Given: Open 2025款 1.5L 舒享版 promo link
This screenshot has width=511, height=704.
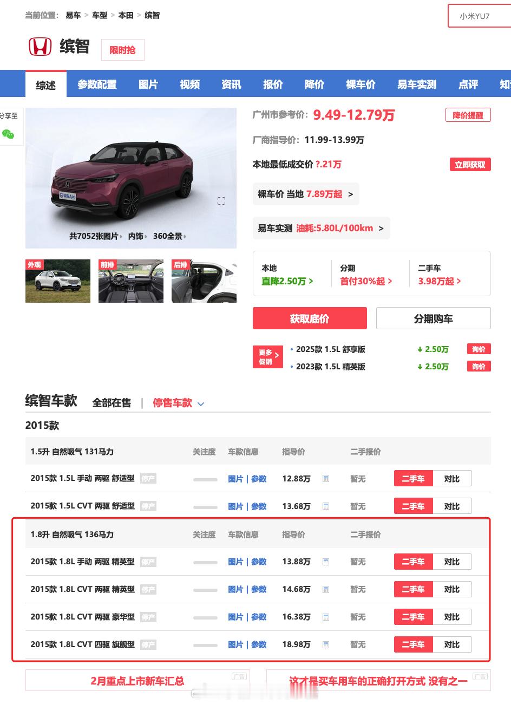Looking at the screenshot, I should [x=331, y=349].
